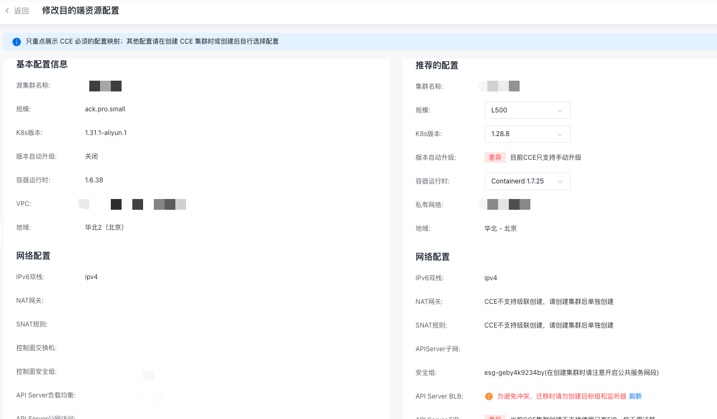Image resolution: width=717 pixels, height=419 pixels.
Task: Click the orange warning icon by API Server BLB
Action: [x=488, y=396]
